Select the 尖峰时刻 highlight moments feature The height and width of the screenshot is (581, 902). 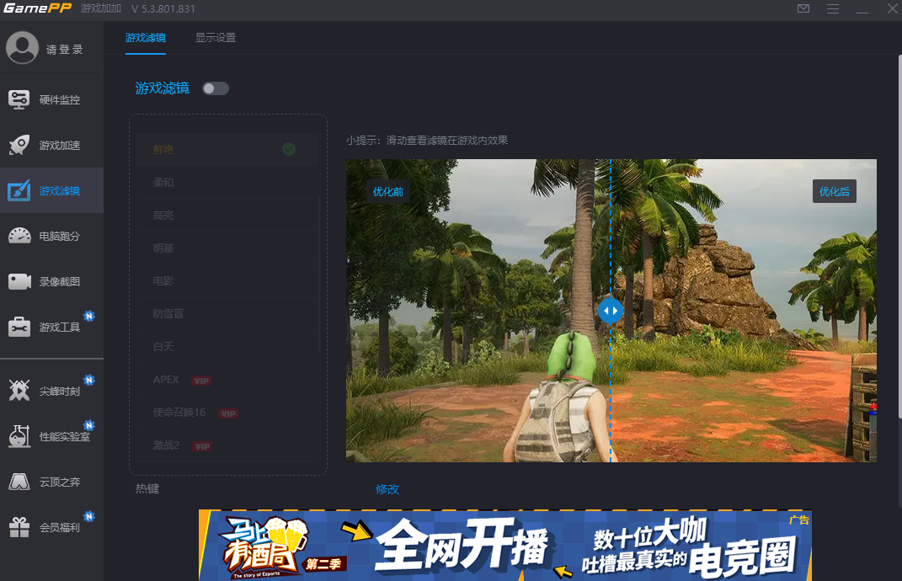pyautogui.click(x=51, y=390)
